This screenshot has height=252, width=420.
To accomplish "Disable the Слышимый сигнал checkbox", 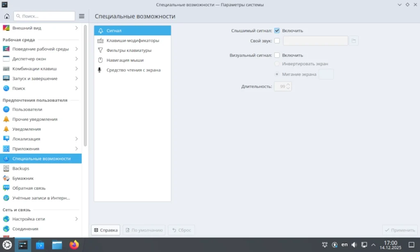I will pos(277,30).
